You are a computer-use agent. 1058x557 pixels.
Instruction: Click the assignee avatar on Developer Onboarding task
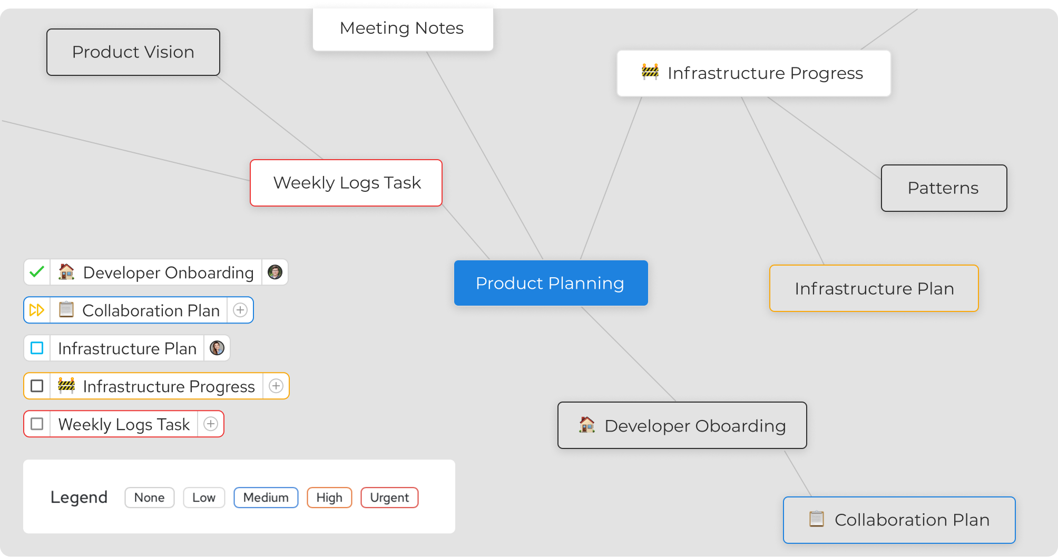tap(275, 272)
